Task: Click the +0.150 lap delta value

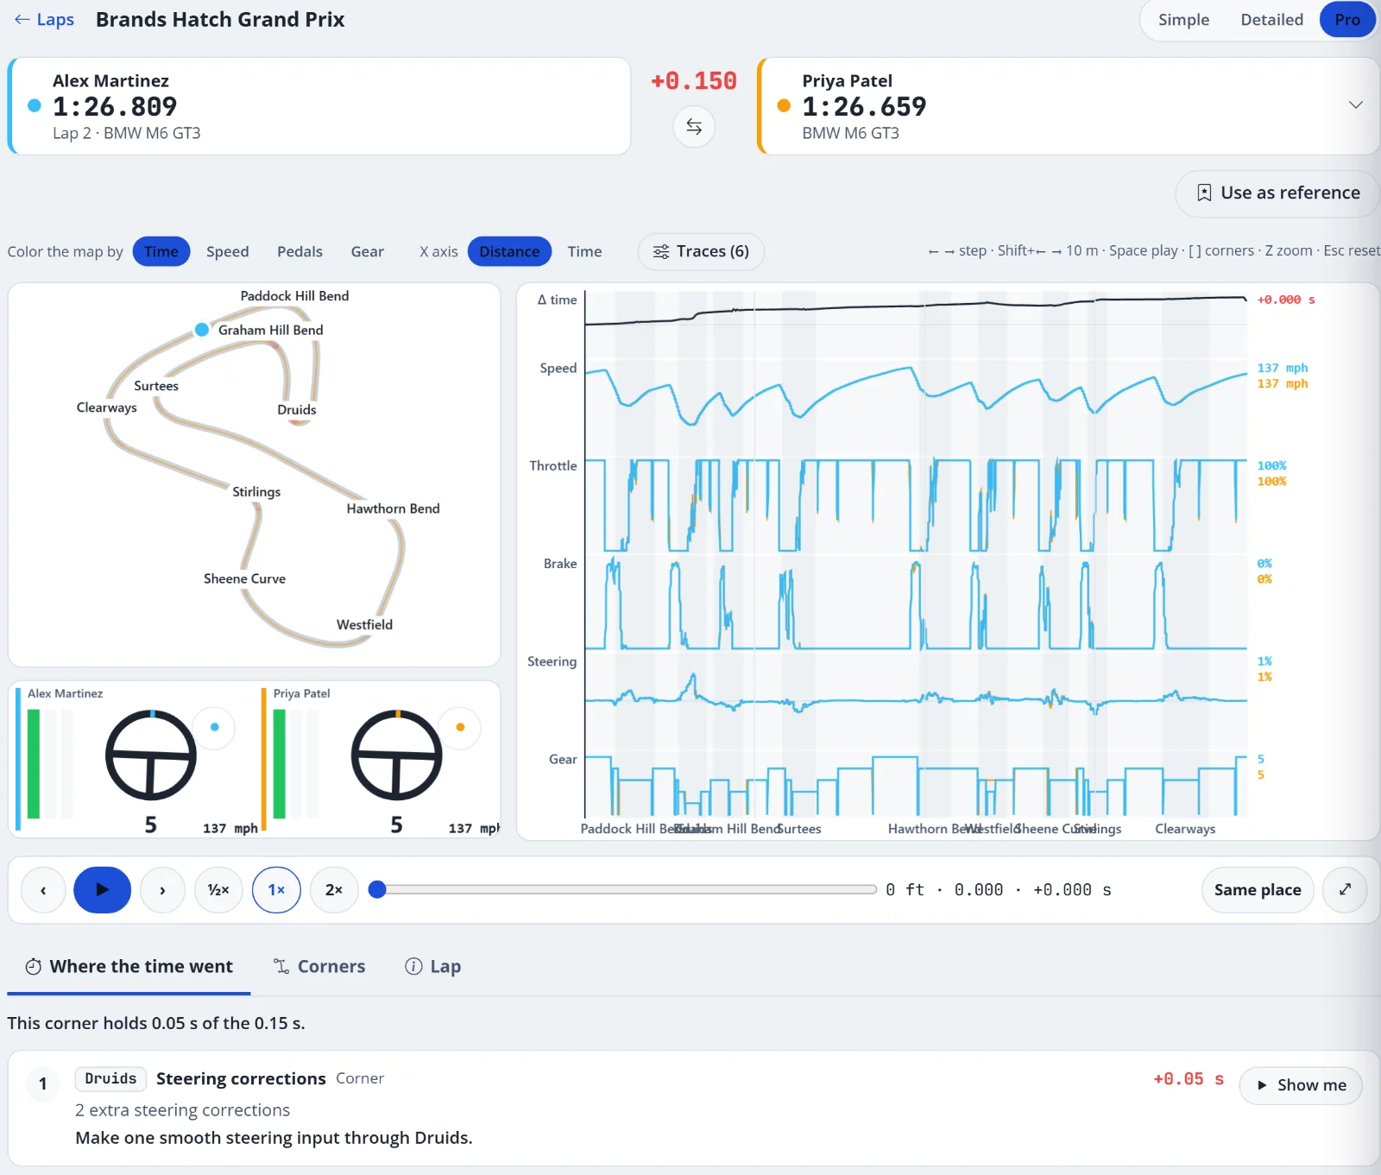Action: click(694, 81)
